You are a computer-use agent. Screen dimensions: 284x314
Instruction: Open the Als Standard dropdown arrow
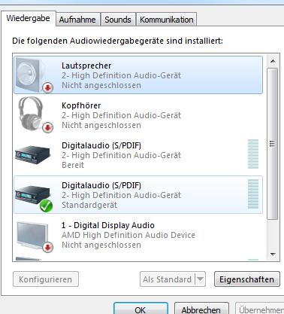coord(201,279)
